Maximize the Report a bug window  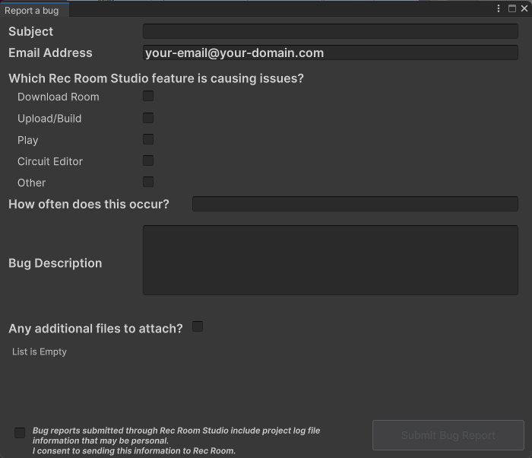(511, 8)
